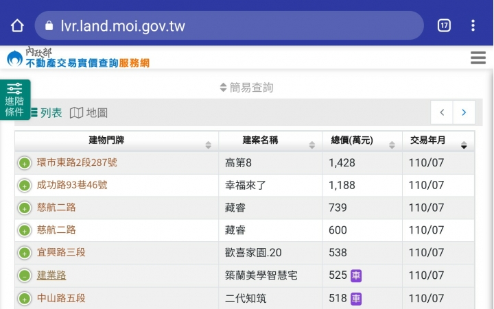The height and width of the screenshot is (309, 494).
Task: Open the browser three-dot menu
Action: (473, 25)
